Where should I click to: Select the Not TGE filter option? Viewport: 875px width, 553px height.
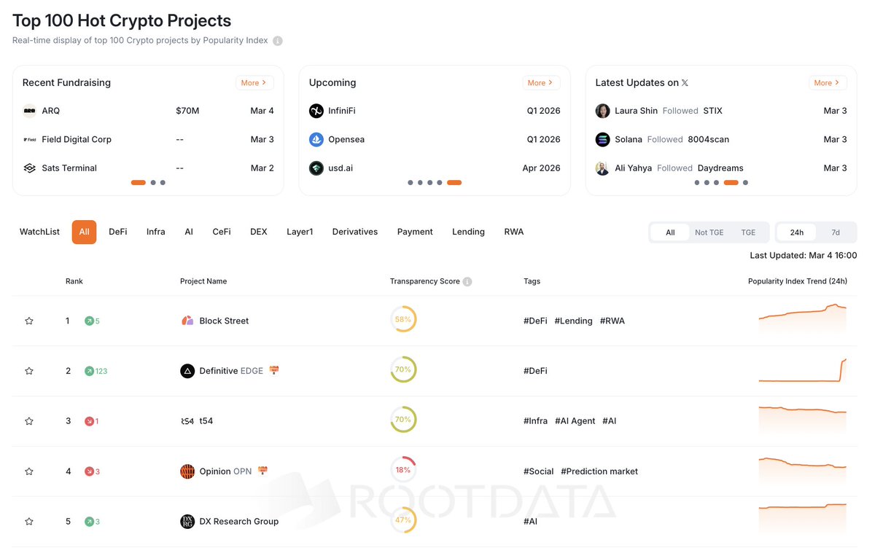click(x=709, y=232)
